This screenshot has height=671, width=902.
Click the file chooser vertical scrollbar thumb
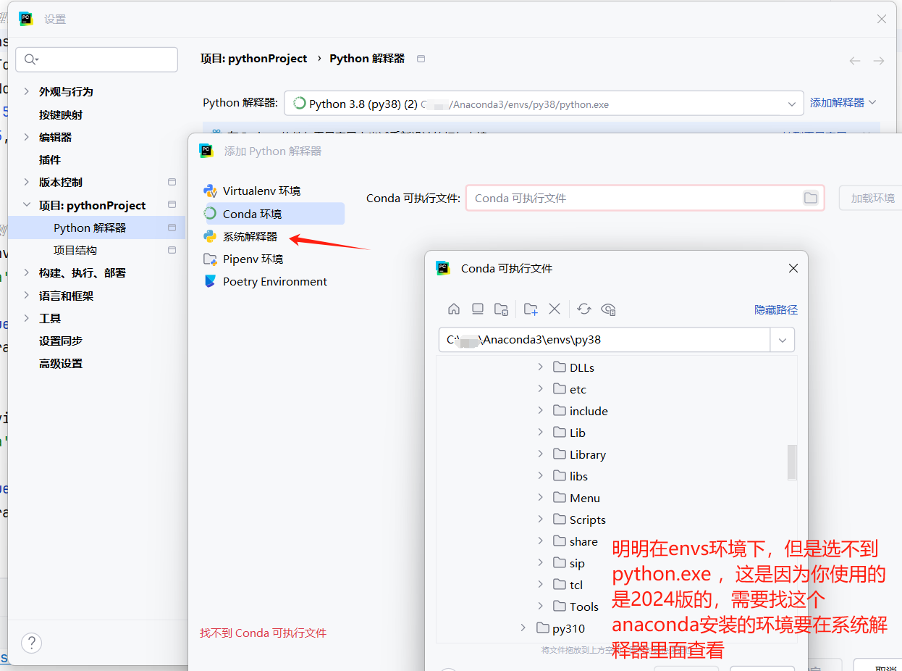click(x=792, y=462)
